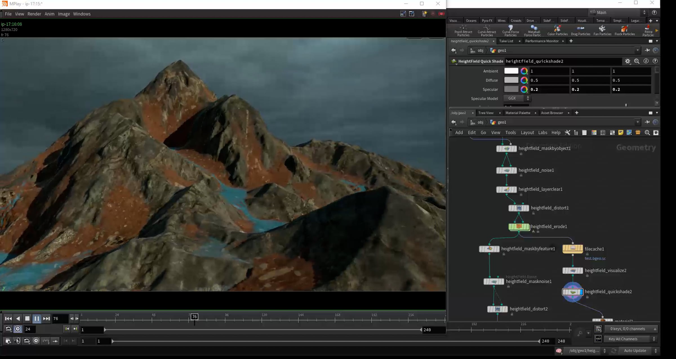676x359 pixels.
Task: Select the Metaball Force Particles shelf tool
Action: coord(534,31)
